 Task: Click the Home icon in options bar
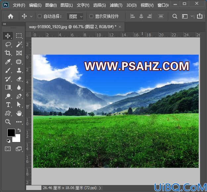click(10, 16)
